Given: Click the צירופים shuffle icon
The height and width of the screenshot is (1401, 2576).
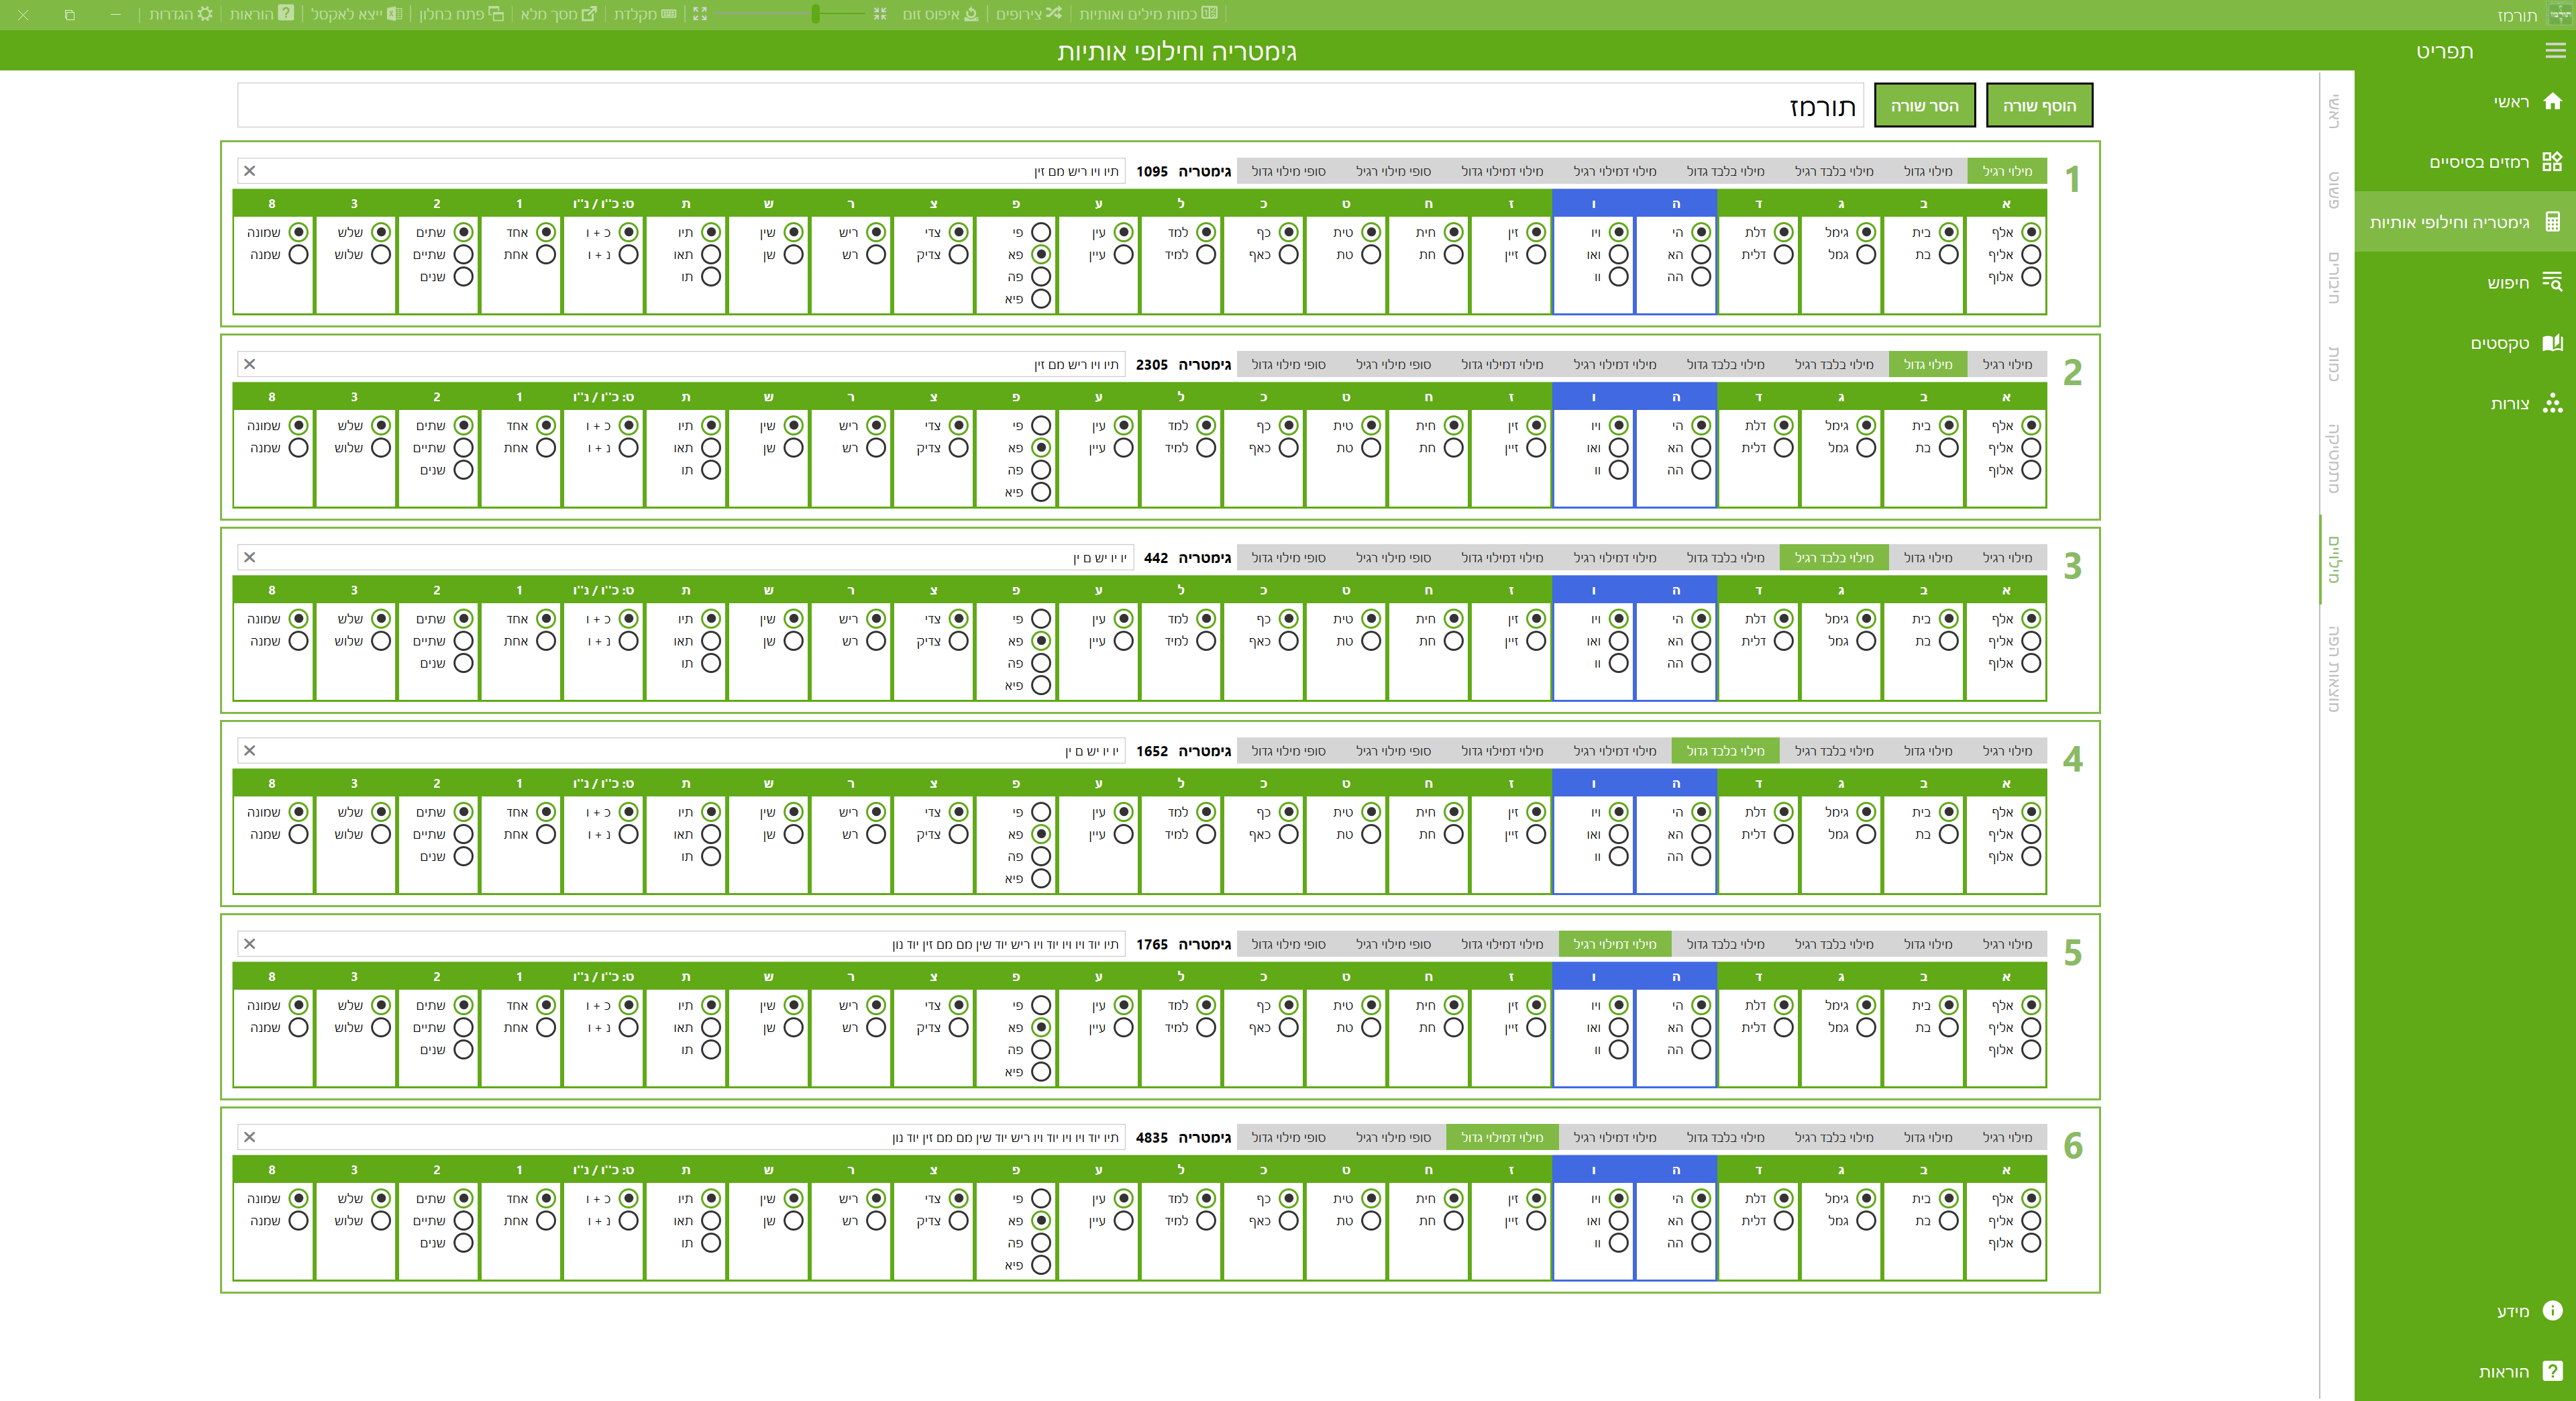Looking at the screenshot, I should [1053, 14].
